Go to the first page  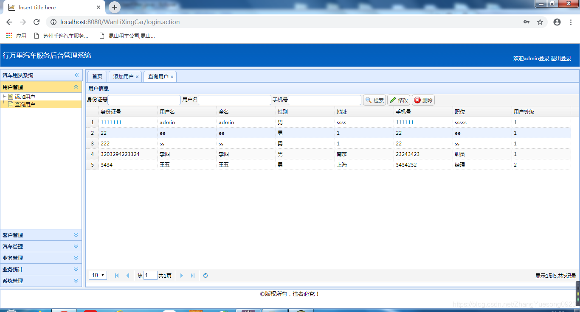click(117, 276)
